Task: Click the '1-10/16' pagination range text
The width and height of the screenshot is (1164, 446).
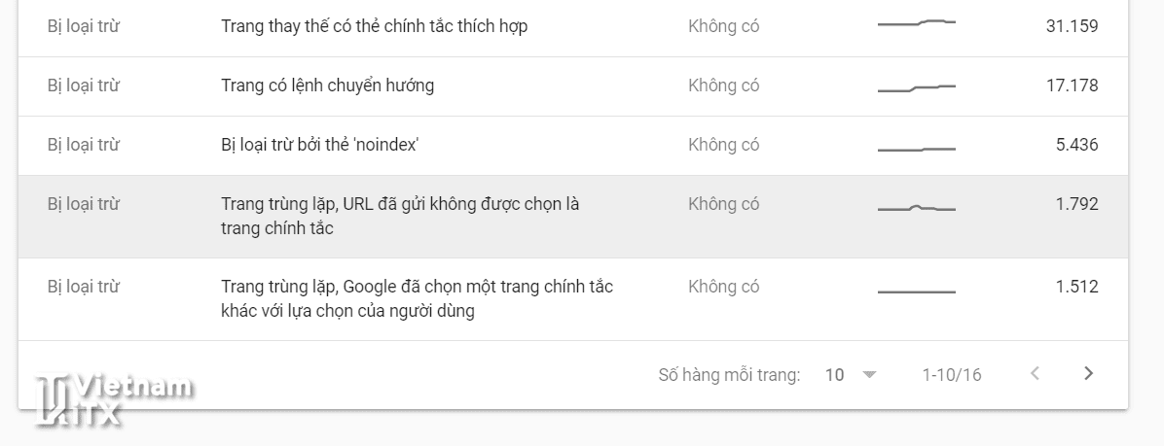Action: [952, 375]
